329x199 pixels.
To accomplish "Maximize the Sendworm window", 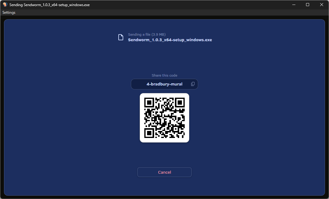I will pos(308,5).
